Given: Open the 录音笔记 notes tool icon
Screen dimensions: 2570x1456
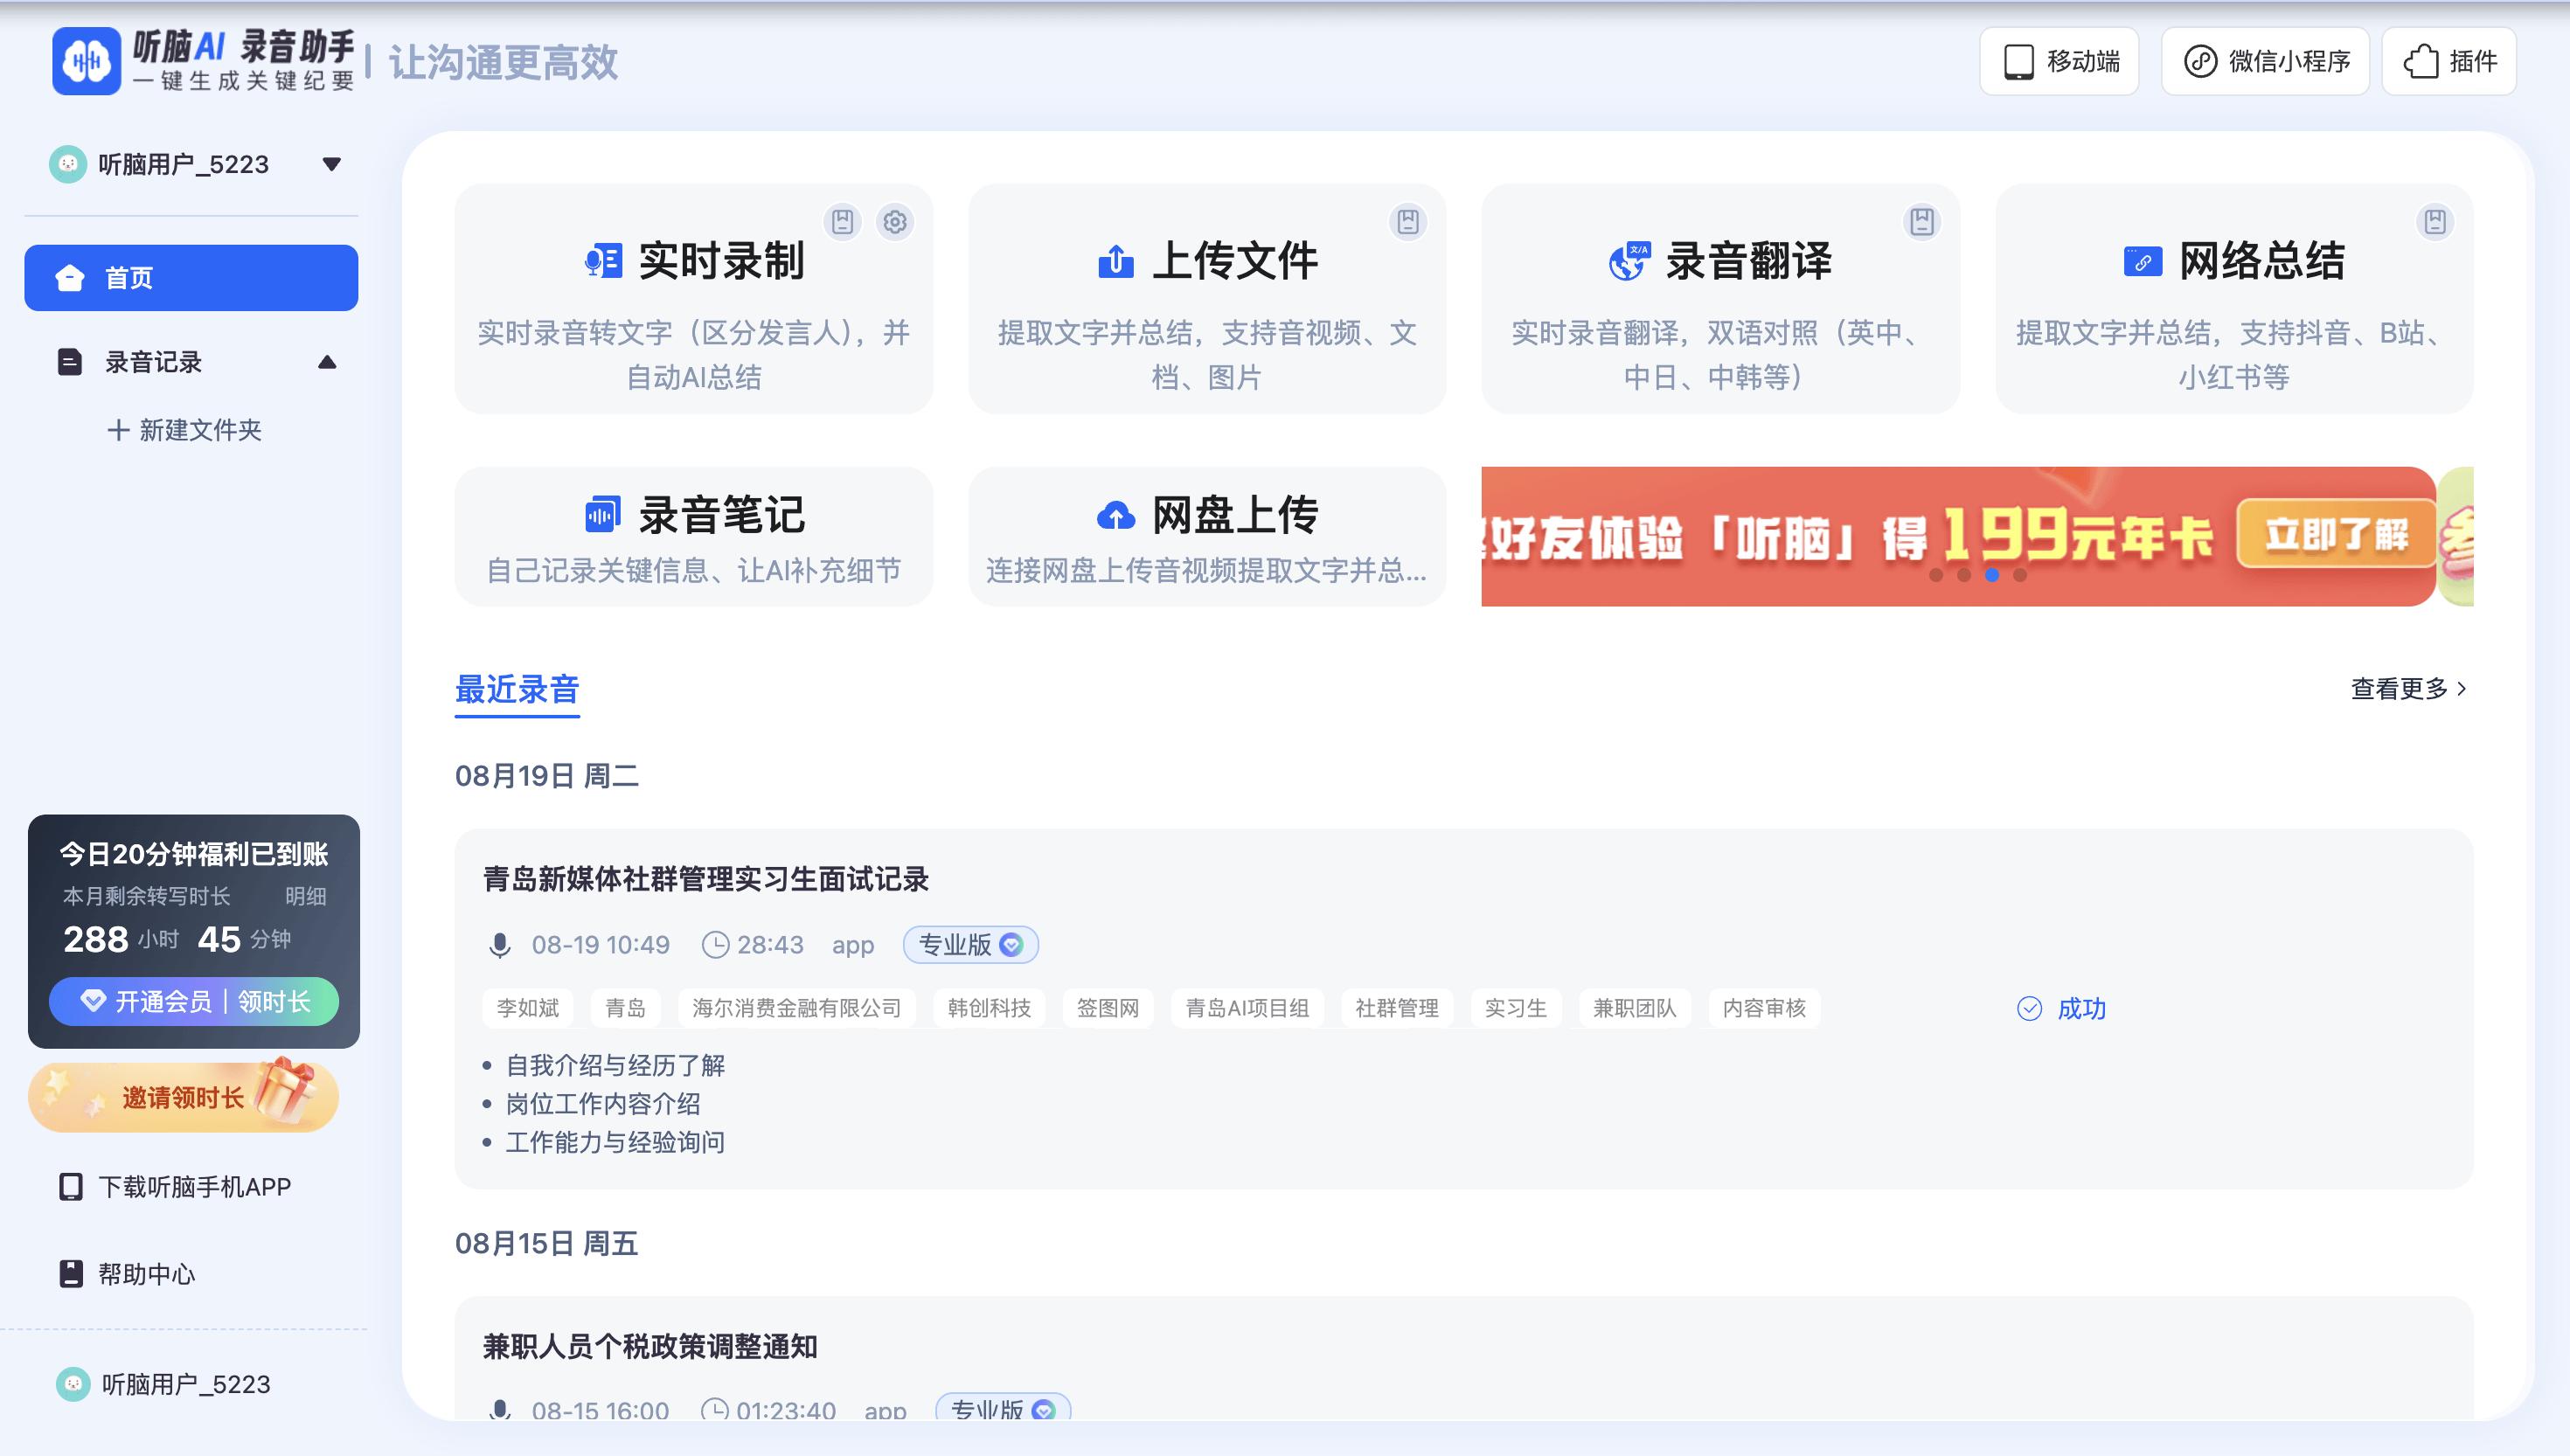Looking at the screenshot, I should click(x=604, y=514).
